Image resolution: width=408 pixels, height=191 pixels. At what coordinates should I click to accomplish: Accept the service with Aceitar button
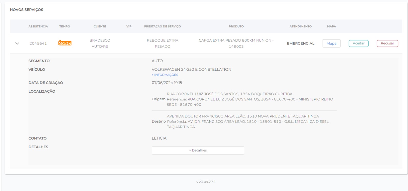tap(358, 43)
